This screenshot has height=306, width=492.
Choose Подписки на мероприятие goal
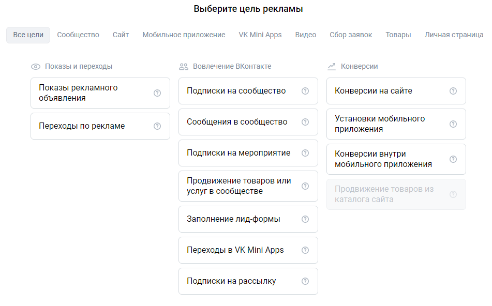[238, 153]
